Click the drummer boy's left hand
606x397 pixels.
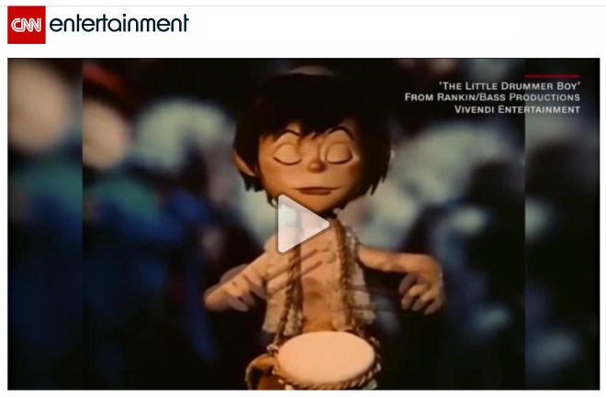click(421, 285)
